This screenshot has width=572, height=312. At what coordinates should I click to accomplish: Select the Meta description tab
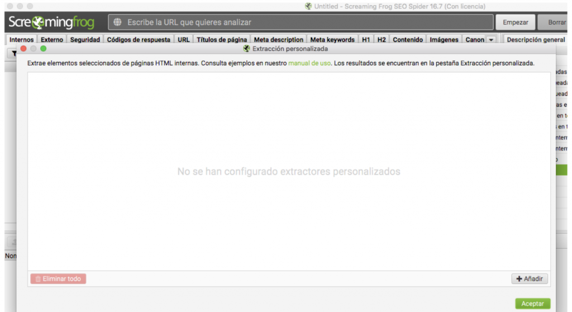[x=279, y=40]
